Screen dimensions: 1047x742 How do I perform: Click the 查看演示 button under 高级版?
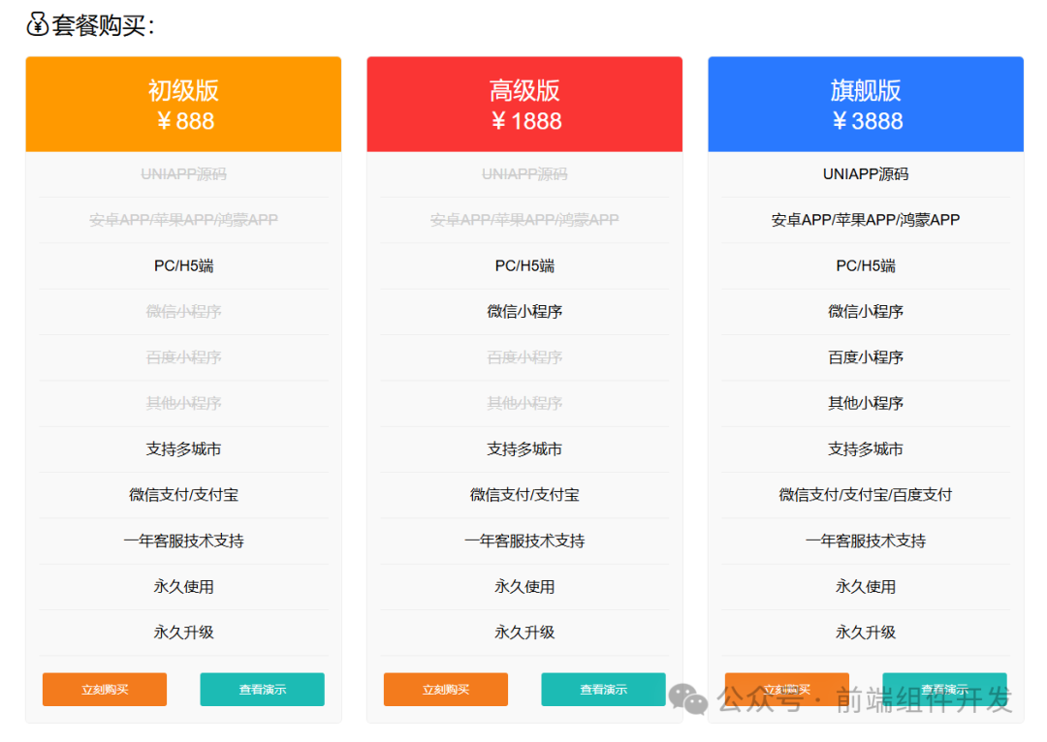point(603,690)
